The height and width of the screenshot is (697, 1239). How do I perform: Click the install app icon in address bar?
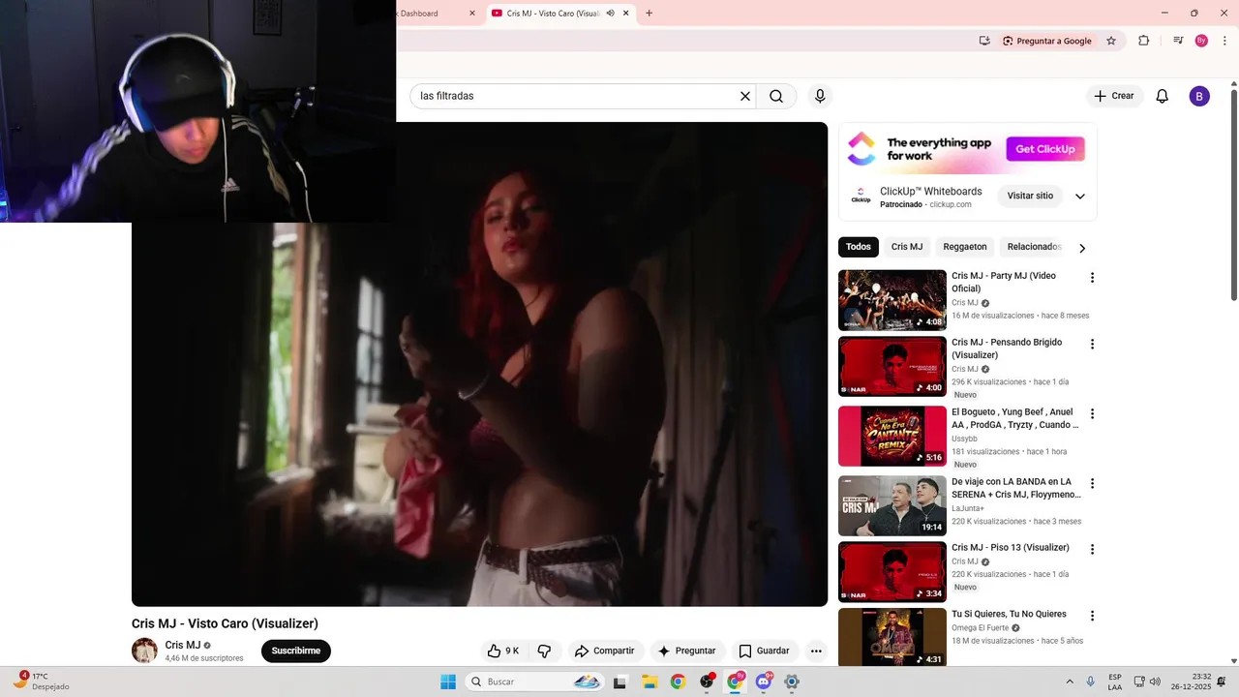[984, 41]
